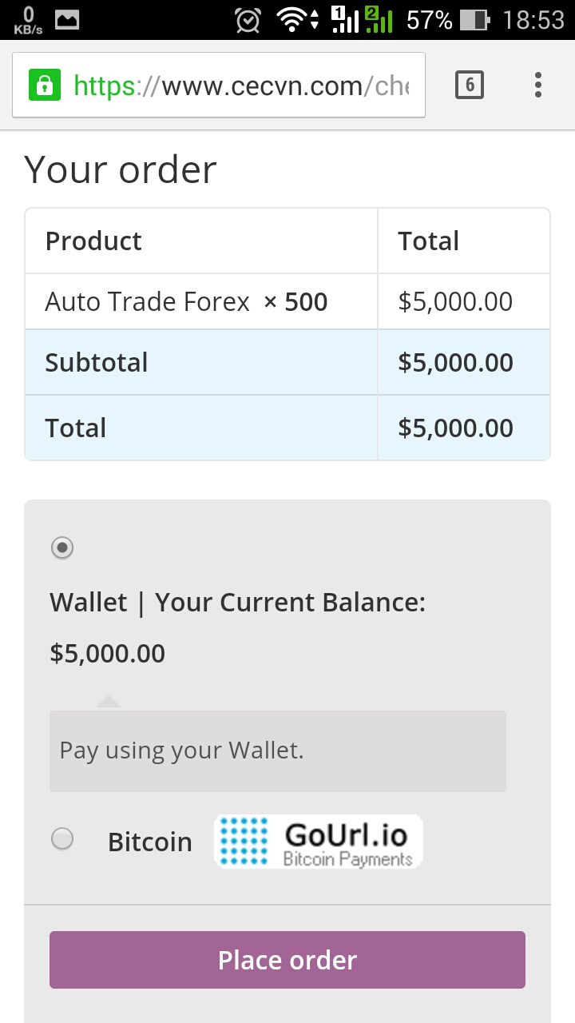575x1023 pixels.
Task: Tap the picture notification icon
Action: pos(67,20)
